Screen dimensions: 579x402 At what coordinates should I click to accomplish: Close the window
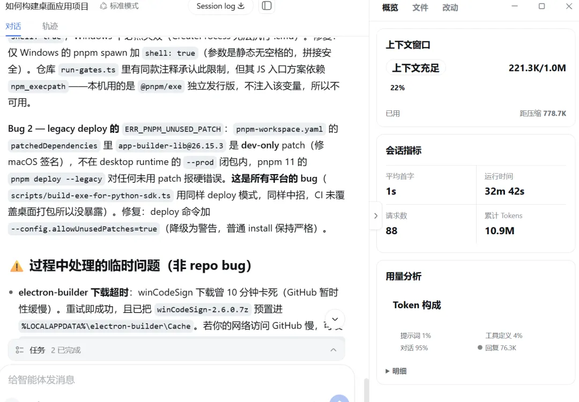pos(569,6)
